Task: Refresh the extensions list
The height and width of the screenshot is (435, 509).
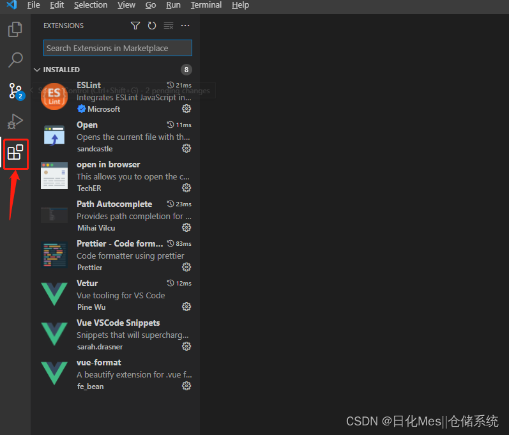Action: coord(152,26)
